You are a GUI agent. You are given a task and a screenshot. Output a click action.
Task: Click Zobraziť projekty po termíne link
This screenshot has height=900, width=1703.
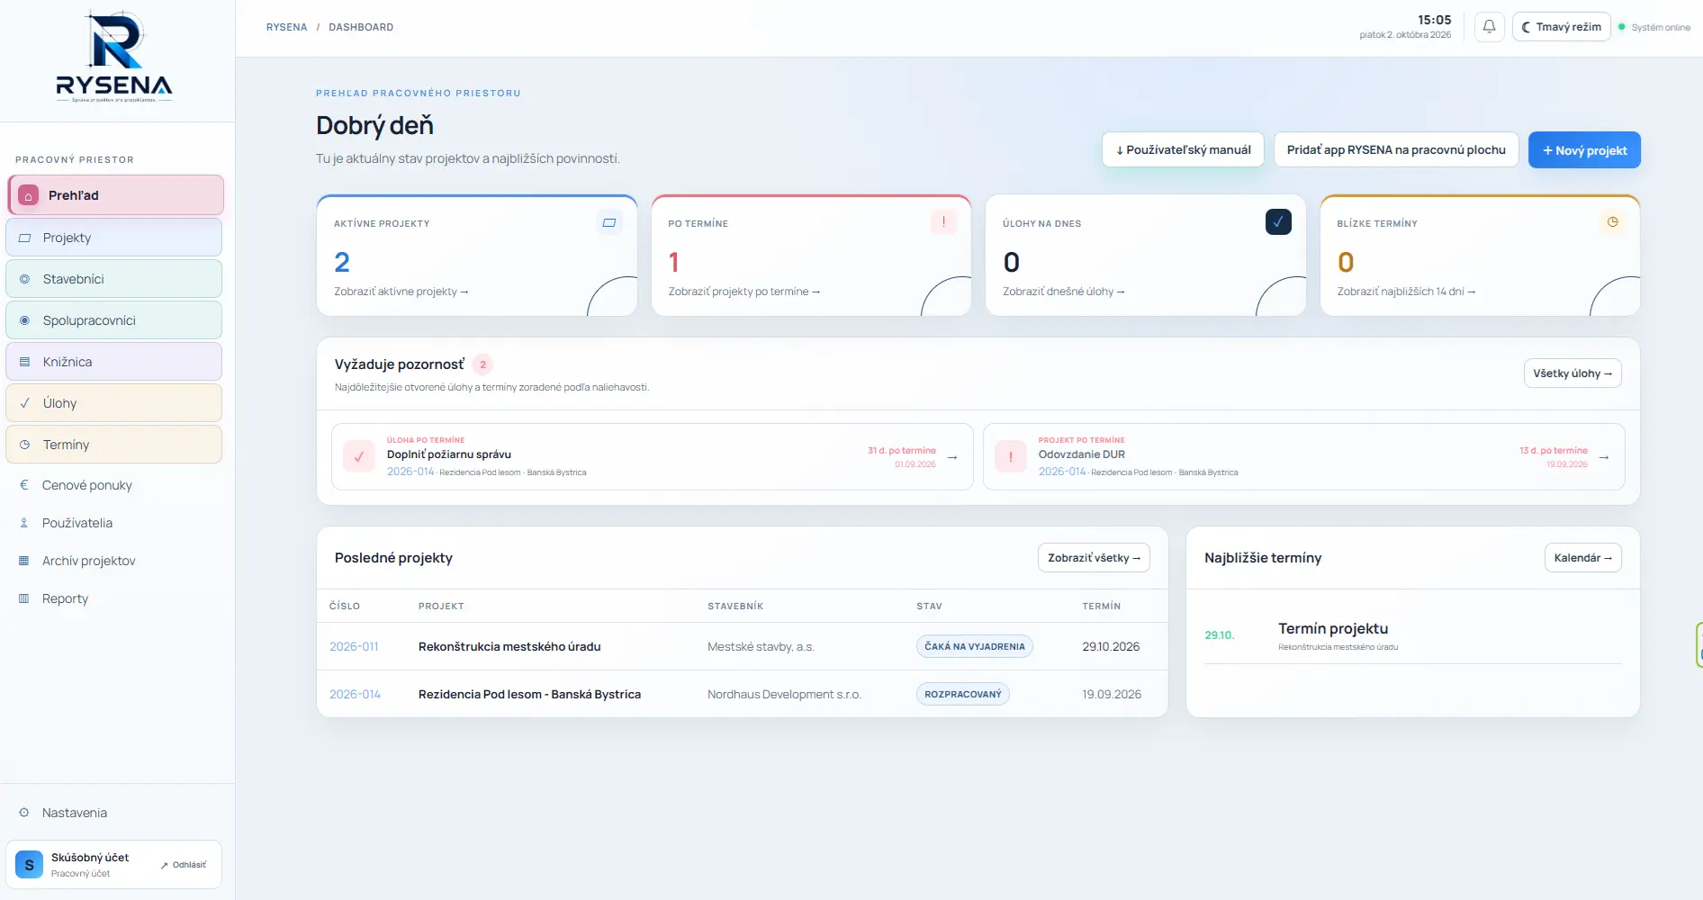pyautogui.click(x=744, y=292)
